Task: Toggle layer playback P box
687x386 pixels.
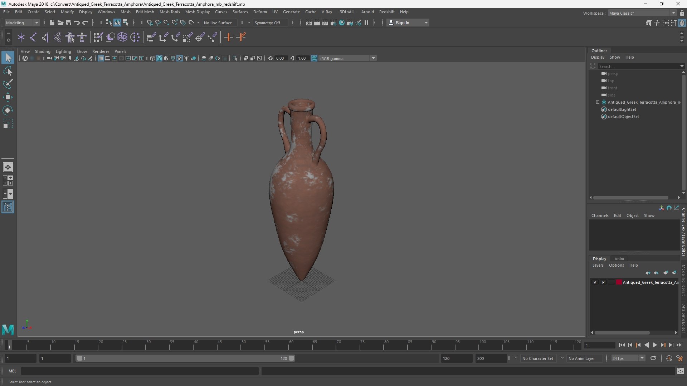Action: [603, 282]
